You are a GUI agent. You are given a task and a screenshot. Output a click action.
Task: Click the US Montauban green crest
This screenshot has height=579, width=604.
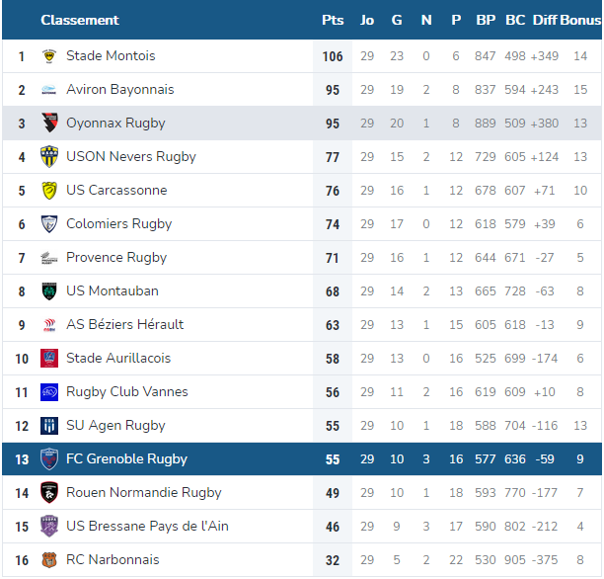point(49,291)
